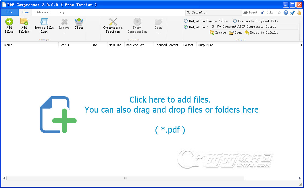Click the PDF Compressor app icon in title bar
Viewport: 304px width, 188px height.
click(4, 5)
